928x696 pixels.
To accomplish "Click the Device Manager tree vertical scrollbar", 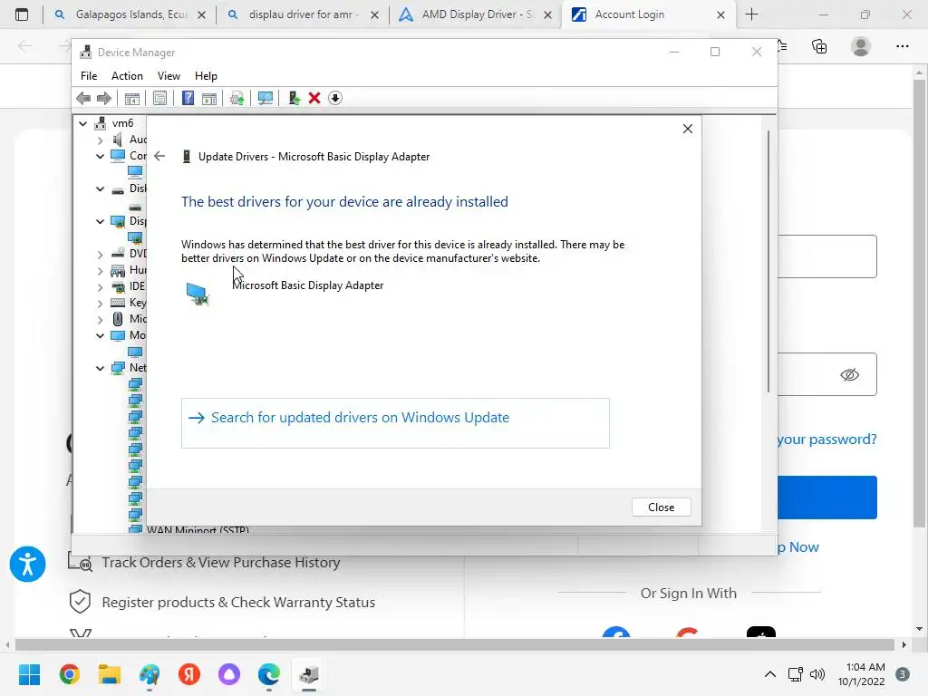I will coord(768,261).
